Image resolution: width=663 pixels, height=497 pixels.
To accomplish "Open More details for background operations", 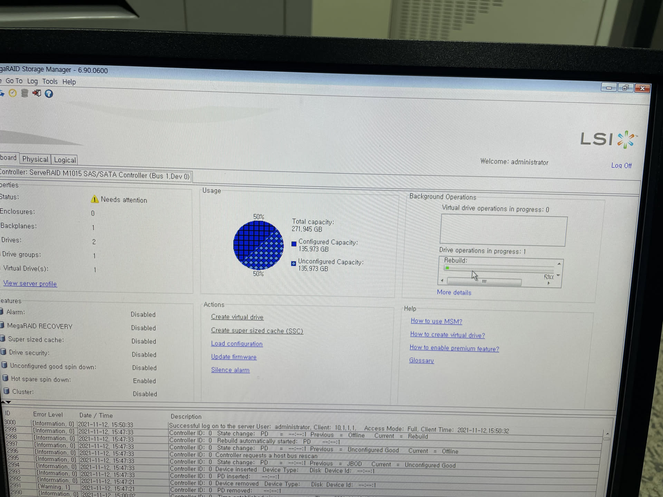I will 454,292.
